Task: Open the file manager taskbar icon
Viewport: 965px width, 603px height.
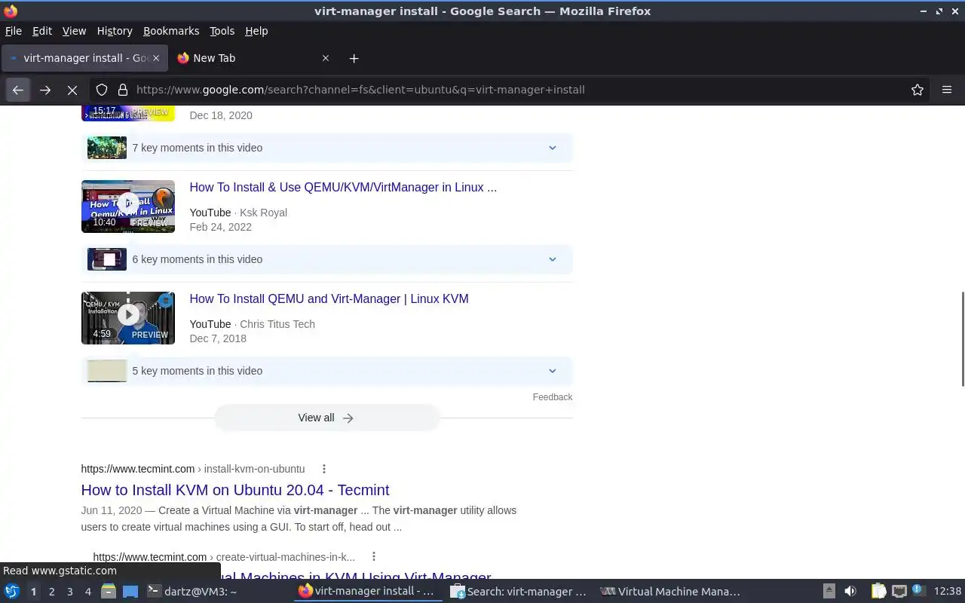Action: [x=109, y=592]
